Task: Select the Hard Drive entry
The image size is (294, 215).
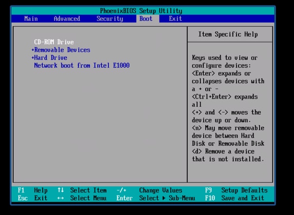Action: 51,58
